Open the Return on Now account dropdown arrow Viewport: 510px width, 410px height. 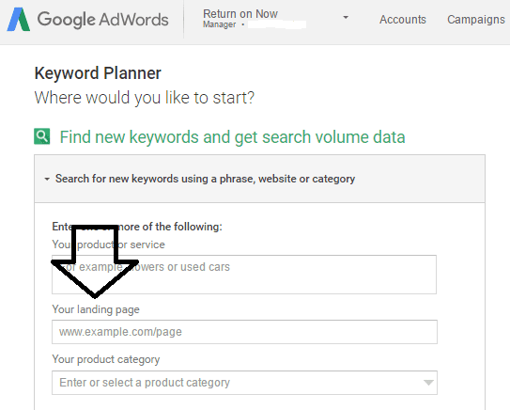(x=346, y=17)
